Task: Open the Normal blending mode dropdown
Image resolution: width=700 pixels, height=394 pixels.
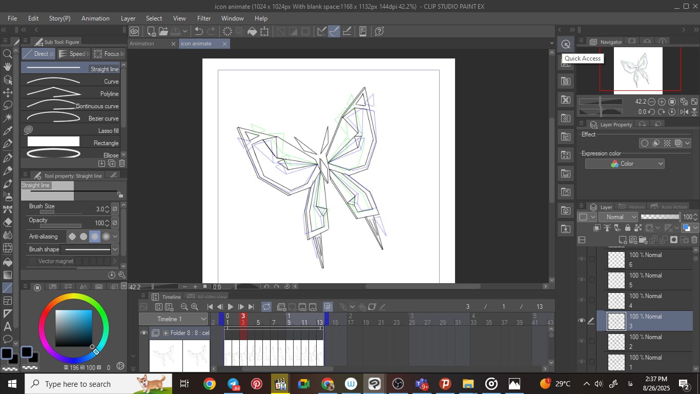Action: click(619, 217)
